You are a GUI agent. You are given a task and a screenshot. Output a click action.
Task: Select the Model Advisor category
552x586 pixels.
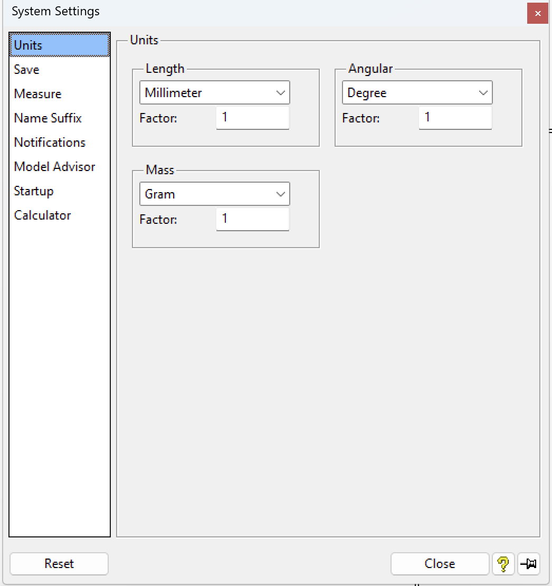pyautogui.click(x=54, y=166)
